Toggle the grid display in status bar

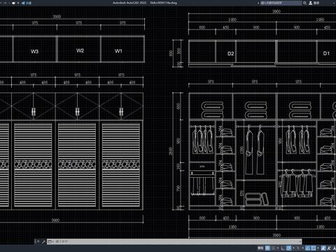(x=267, y=248)
